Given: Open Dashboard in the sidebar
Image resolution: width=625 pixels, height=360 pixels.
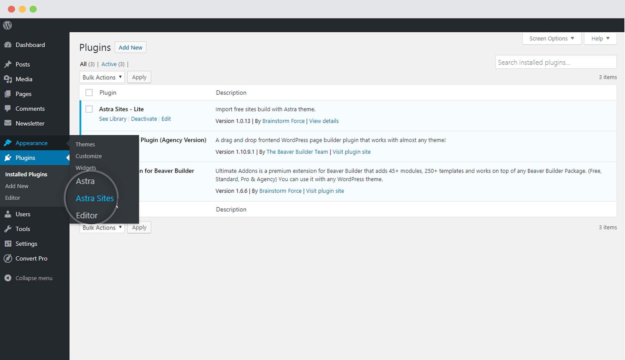Looking at the screenshot, I should pyautogui.click(x=30, y=45).
